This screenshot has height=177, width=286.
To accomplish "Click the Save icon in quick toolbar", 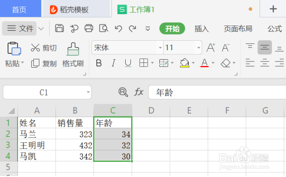I will (x=59, y=28).
